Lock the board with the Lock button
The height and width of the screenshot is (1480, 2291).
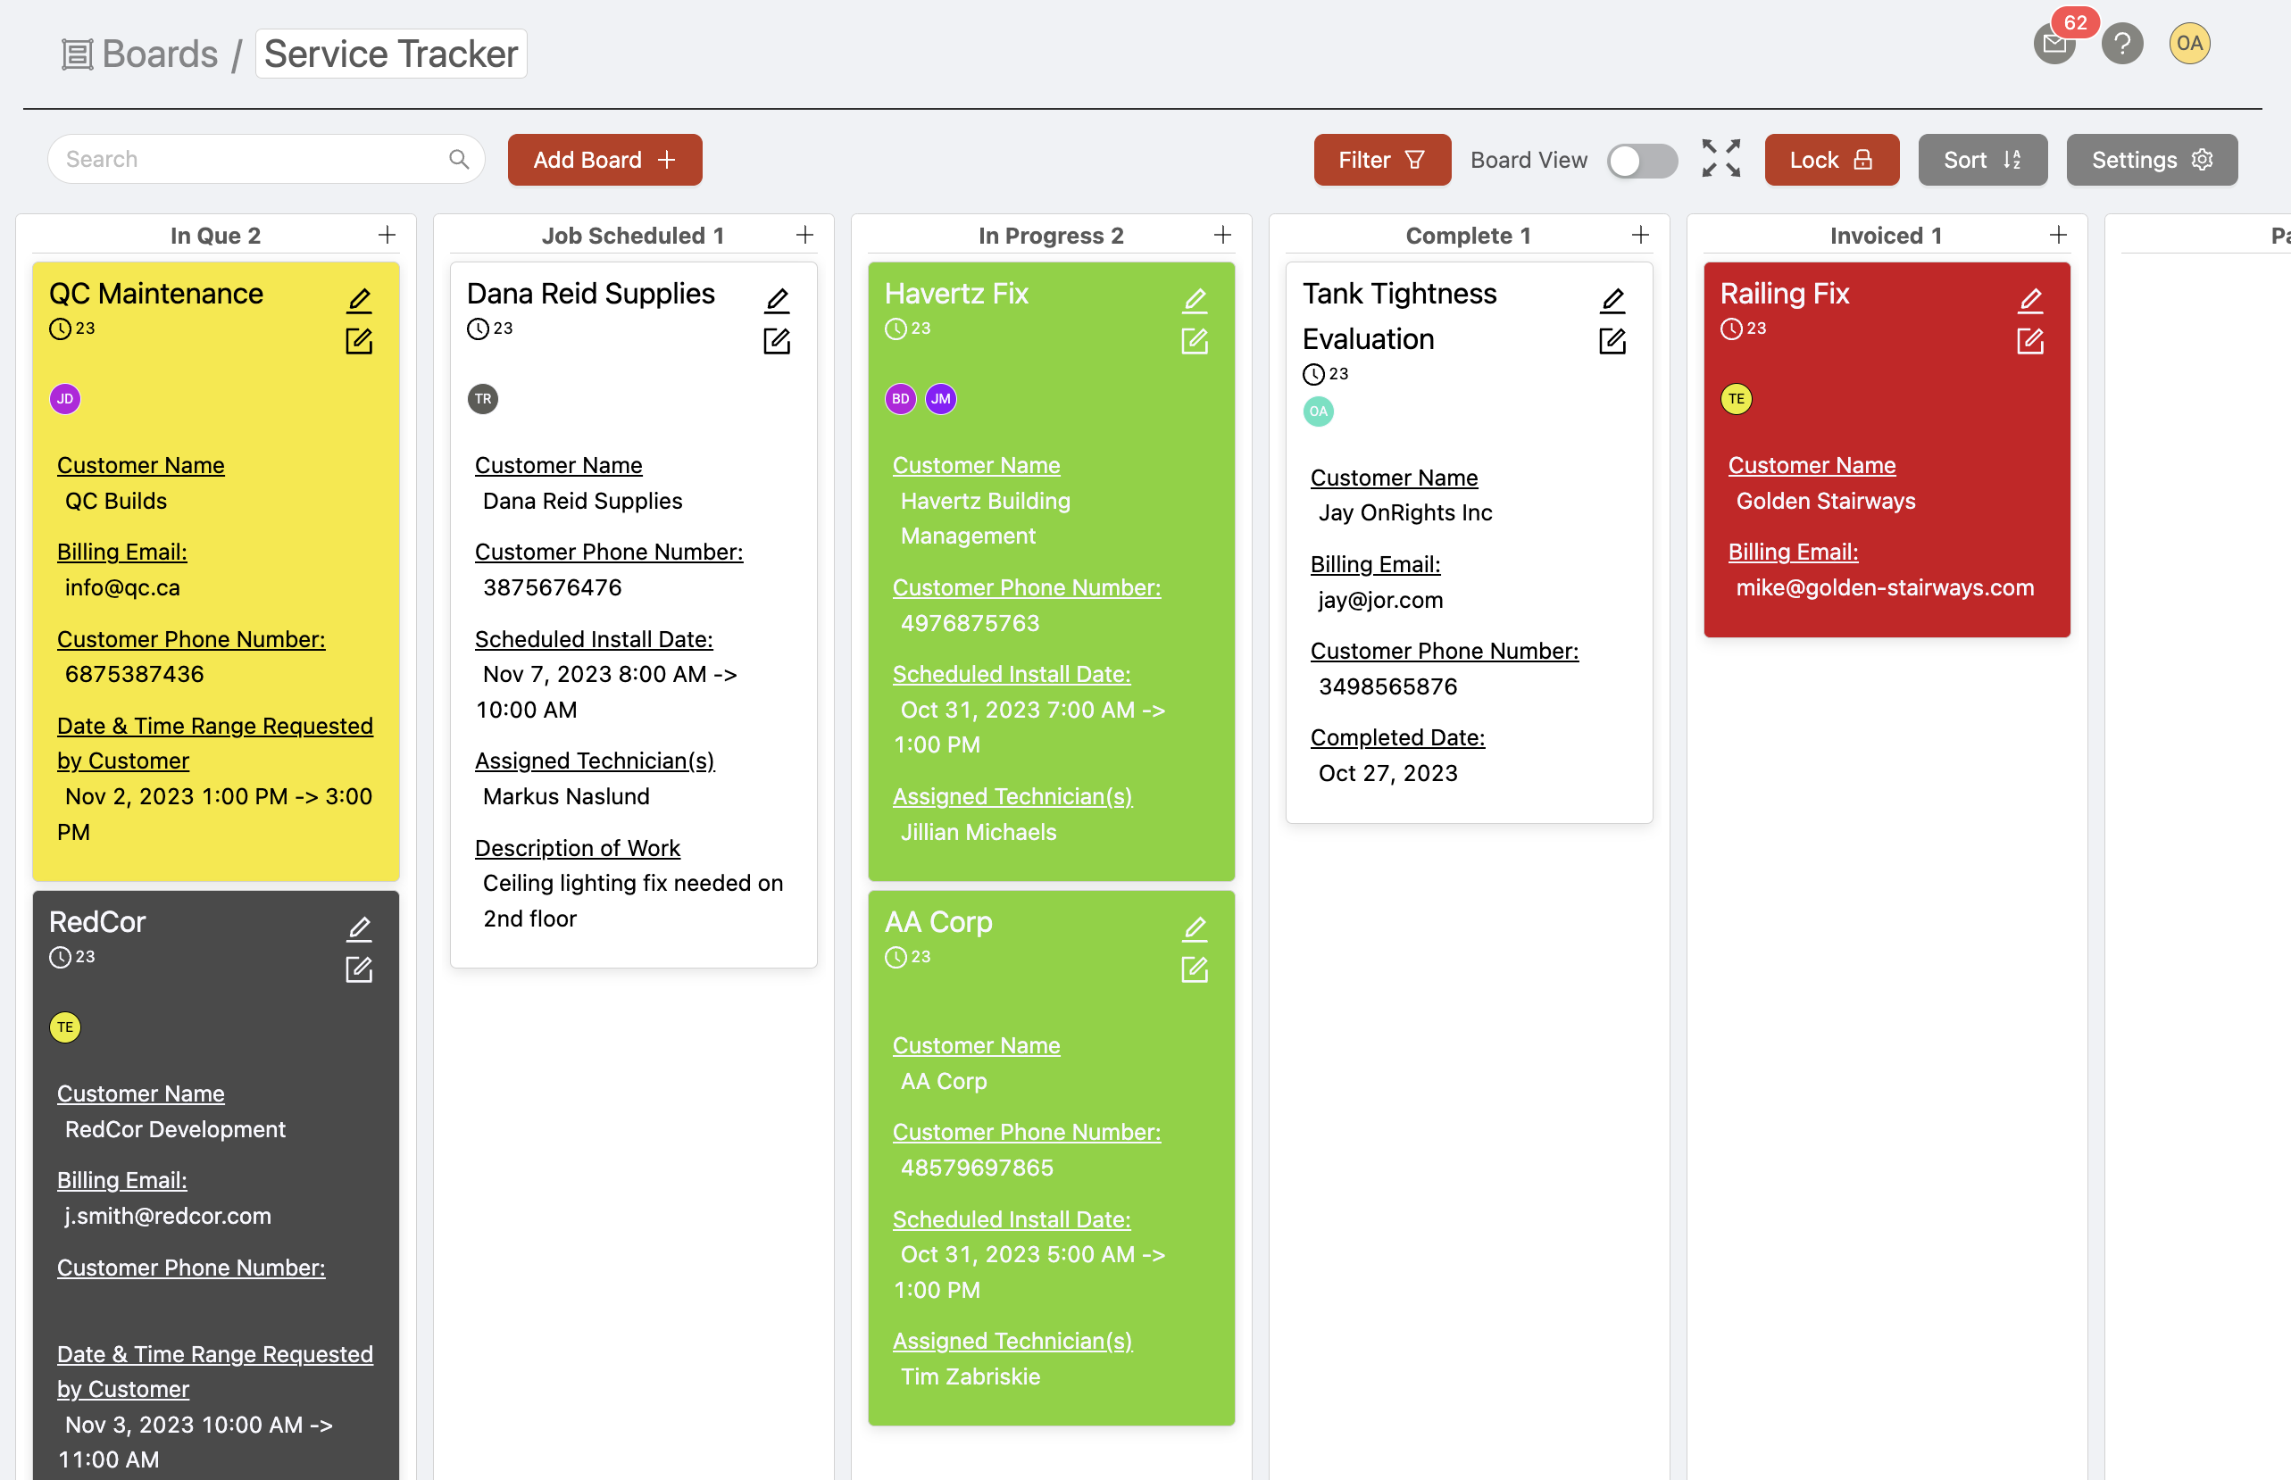(1830, 161)
